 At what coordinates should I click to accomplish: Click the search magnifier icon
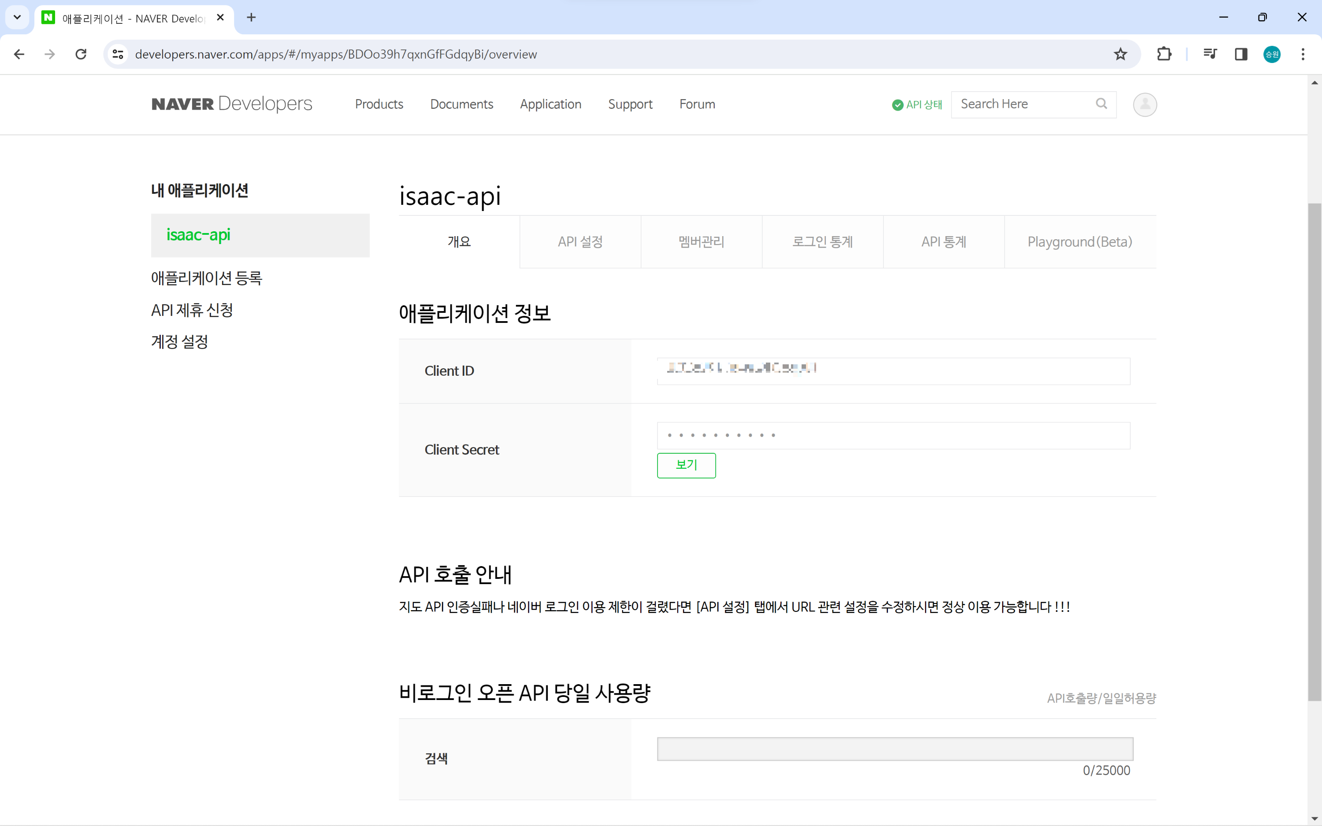coord(1101,104)
